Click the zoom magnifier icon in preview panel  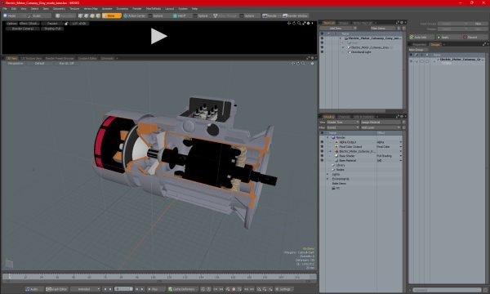tap(299, 23)
